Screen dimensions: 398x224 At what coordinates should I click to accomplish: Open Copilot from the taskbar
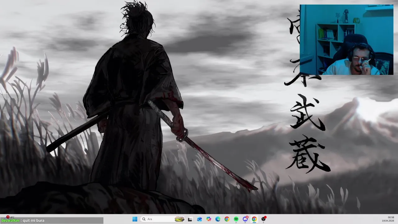[x=209, y=219]
